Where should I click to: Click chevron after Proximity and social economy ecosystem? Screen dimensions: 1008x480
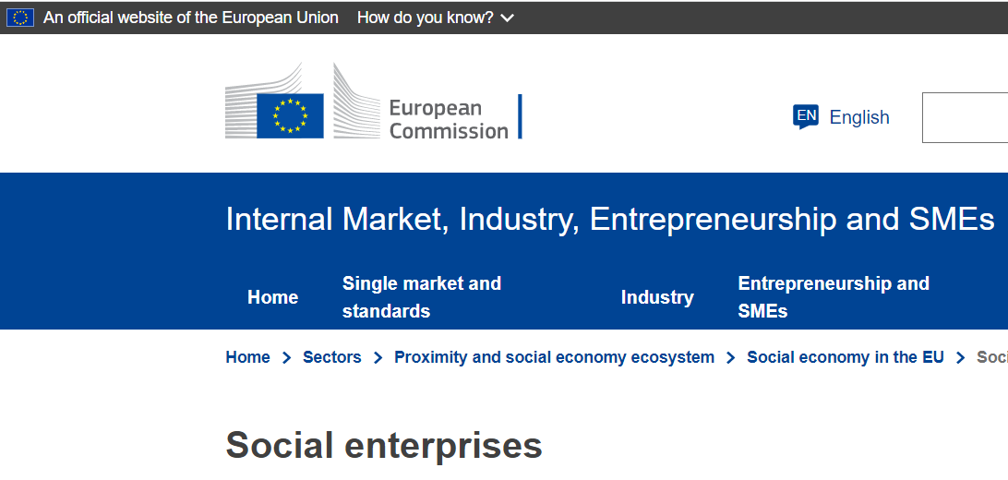[x=731, y=358]
